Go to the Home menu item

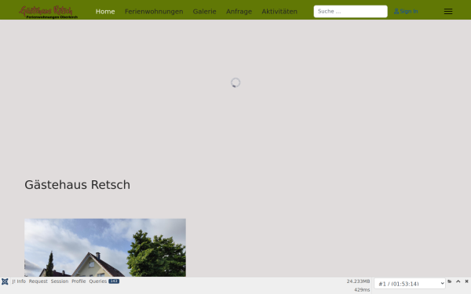tap(105, 12)
